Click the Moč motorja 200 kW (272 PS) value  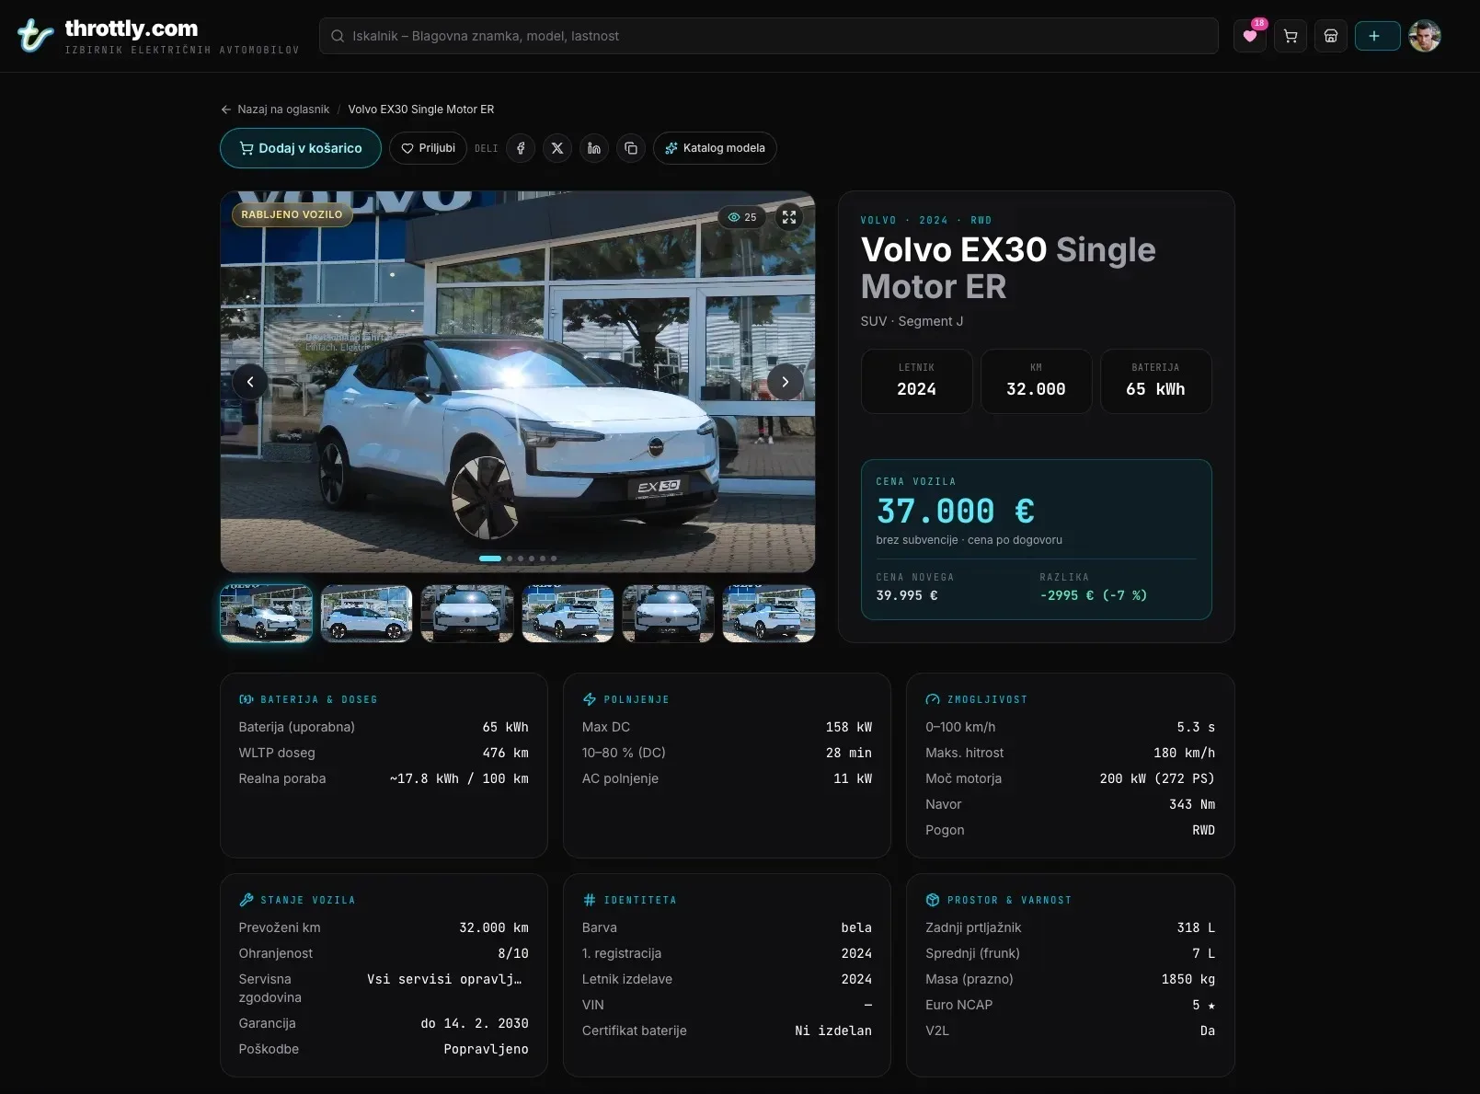(1157, 778)
